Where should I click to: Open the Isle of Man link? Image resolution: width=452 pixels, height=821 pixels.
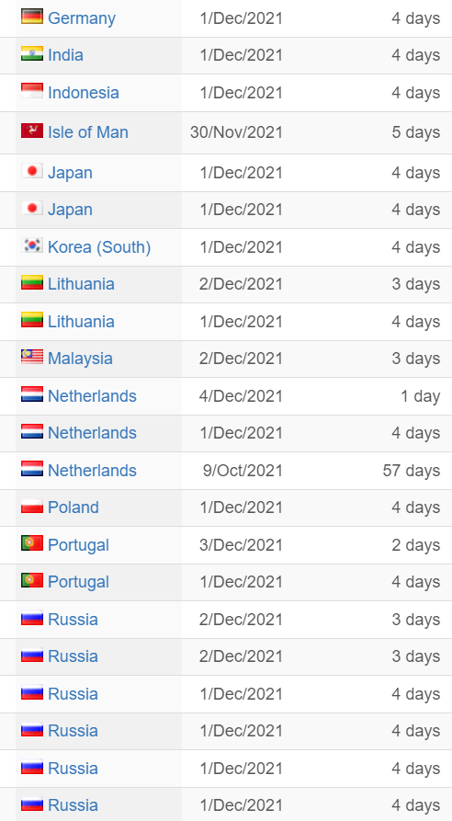click(88, 132)
